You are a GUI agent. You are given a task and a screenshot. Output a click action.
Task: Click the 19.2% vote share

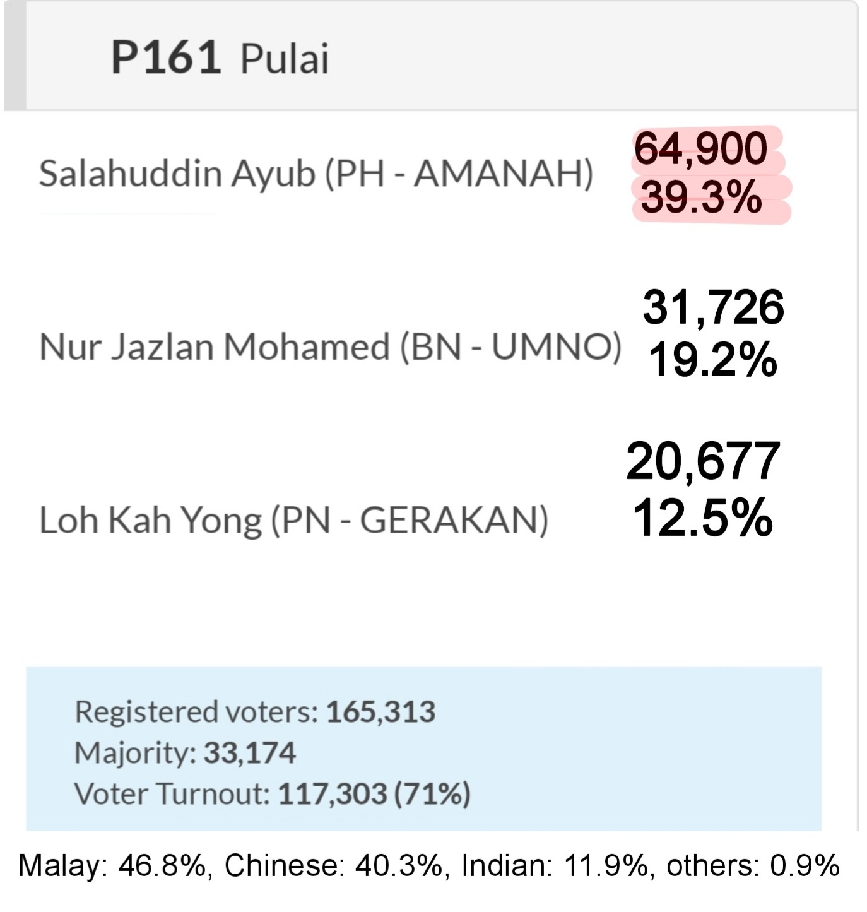point(712,360)
